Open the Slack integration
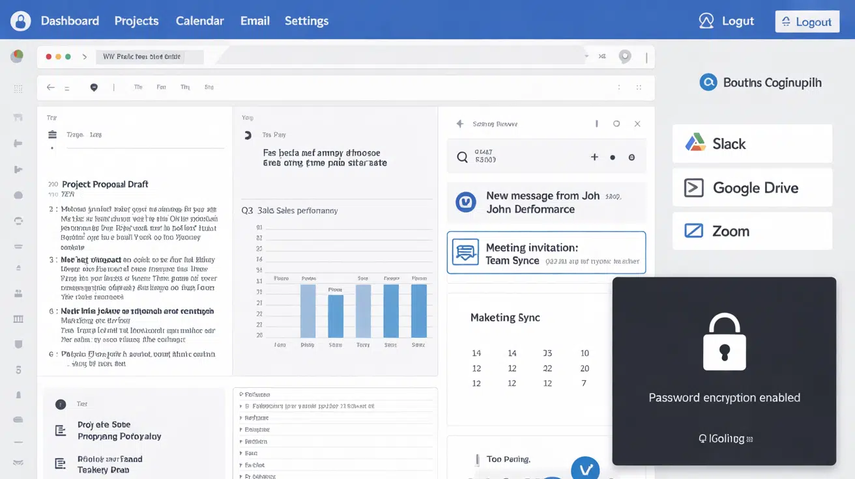The image size is (855, 479). tap(751, 143)
